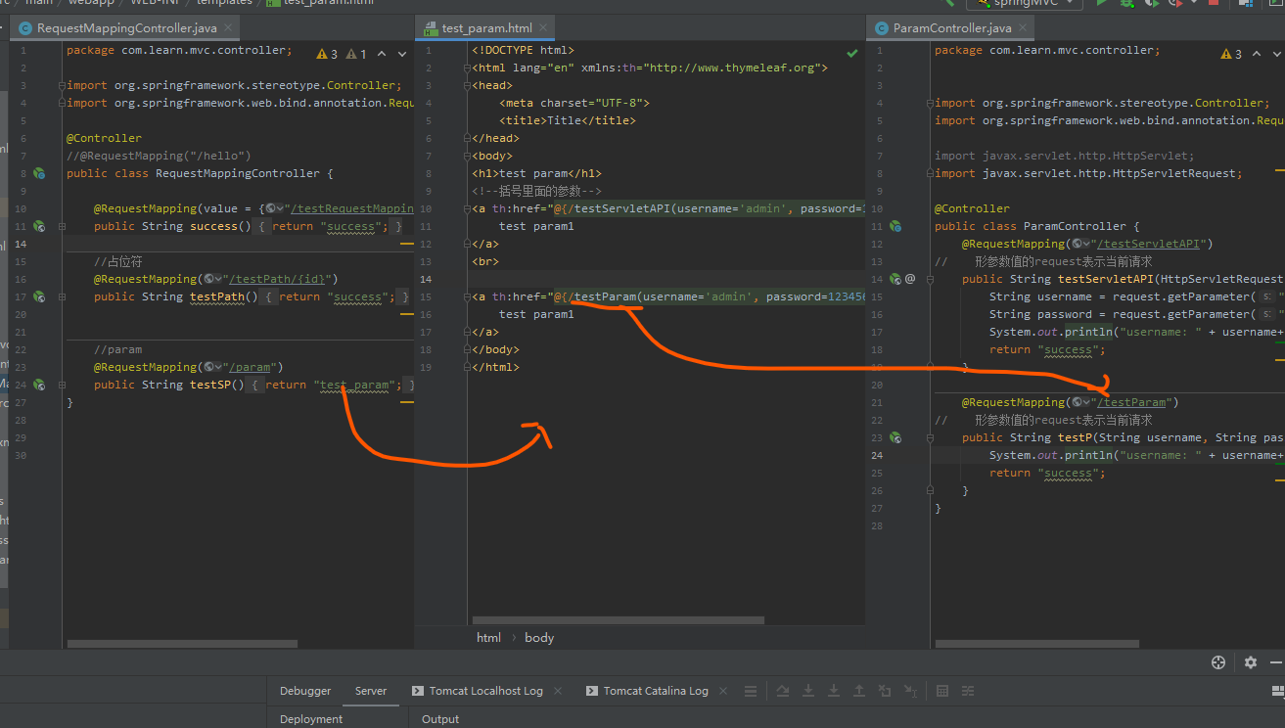Click gutter icon beside testServletAPI method
The image size is (1285, 728).
coord(895,279)
